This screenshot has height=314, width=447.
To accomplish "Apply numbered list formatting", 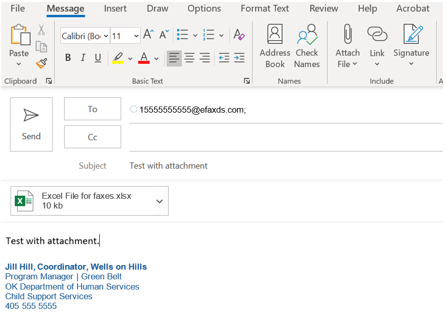I will point(208,35).
